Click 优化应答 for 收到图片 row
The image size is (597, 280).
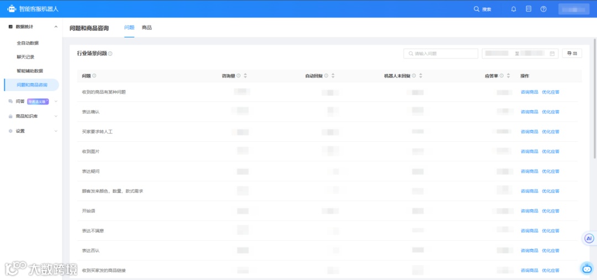tap(551, 152)
